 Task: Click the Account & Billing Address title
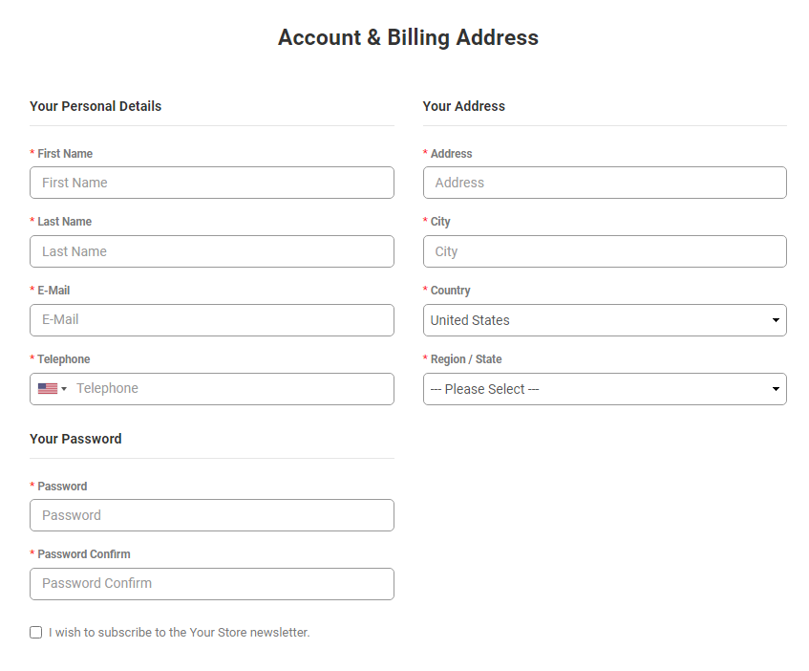coord(408,37)
